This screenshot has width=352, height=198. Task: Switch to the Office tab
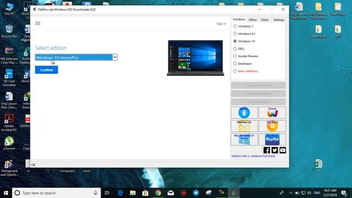coord(252,20)
